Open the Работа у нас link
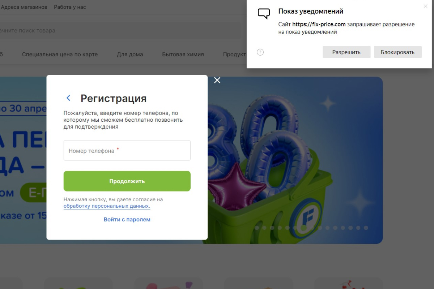Viewport: 434px width, 289px height. pyautogui.click(x=70, y=7)
